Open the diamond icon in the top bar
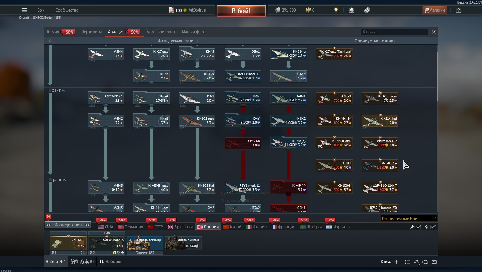 click(351, 10)
